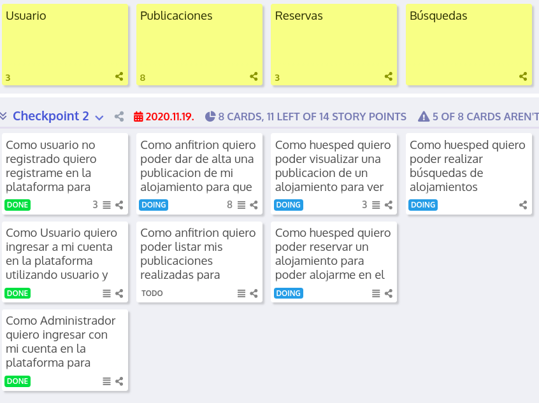Click story point count 3 on Reservas card
Viewport: 539px width, 403px height.
coord(277,78)
